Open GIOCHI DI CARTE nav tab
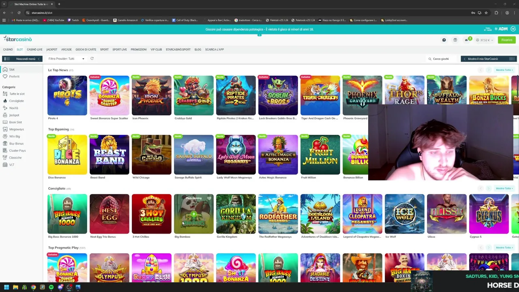The image size is (519, 292). pyautogui.click(x=86, y=49)
